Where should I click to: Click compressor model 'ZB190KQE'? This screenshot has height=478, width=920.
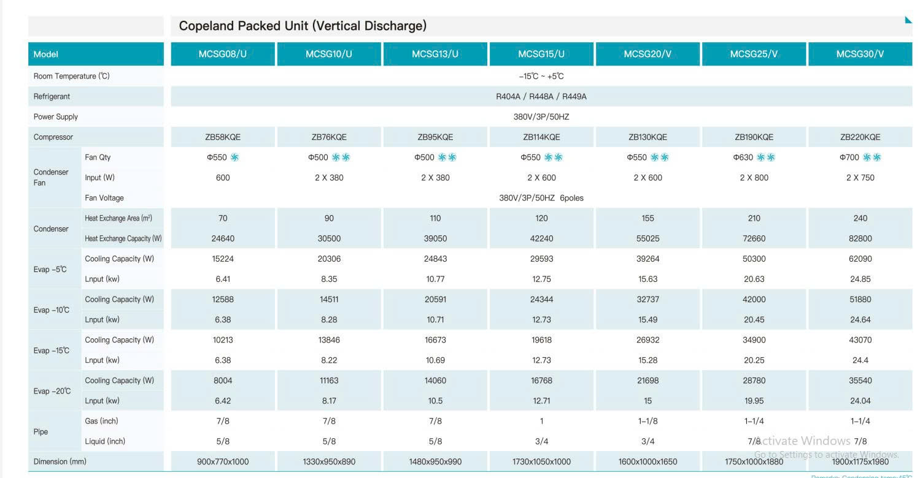tap(754, 137)
